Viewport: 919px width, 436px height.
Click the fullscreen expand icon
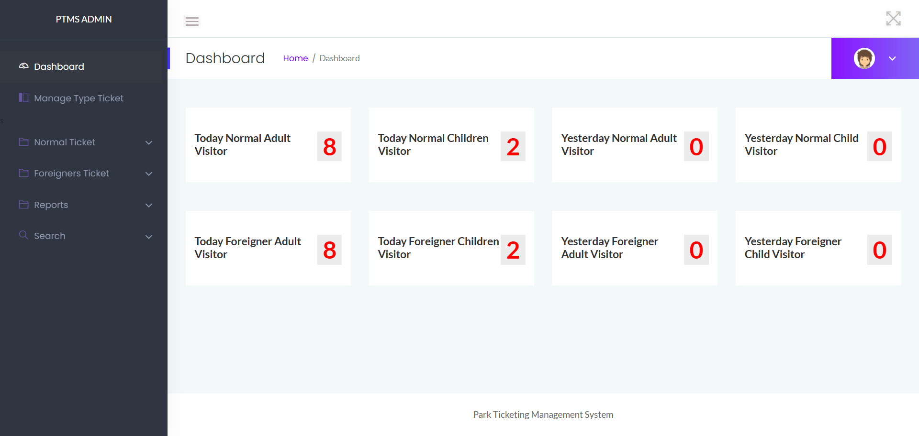pyautogui.click(x=893, y=18)
